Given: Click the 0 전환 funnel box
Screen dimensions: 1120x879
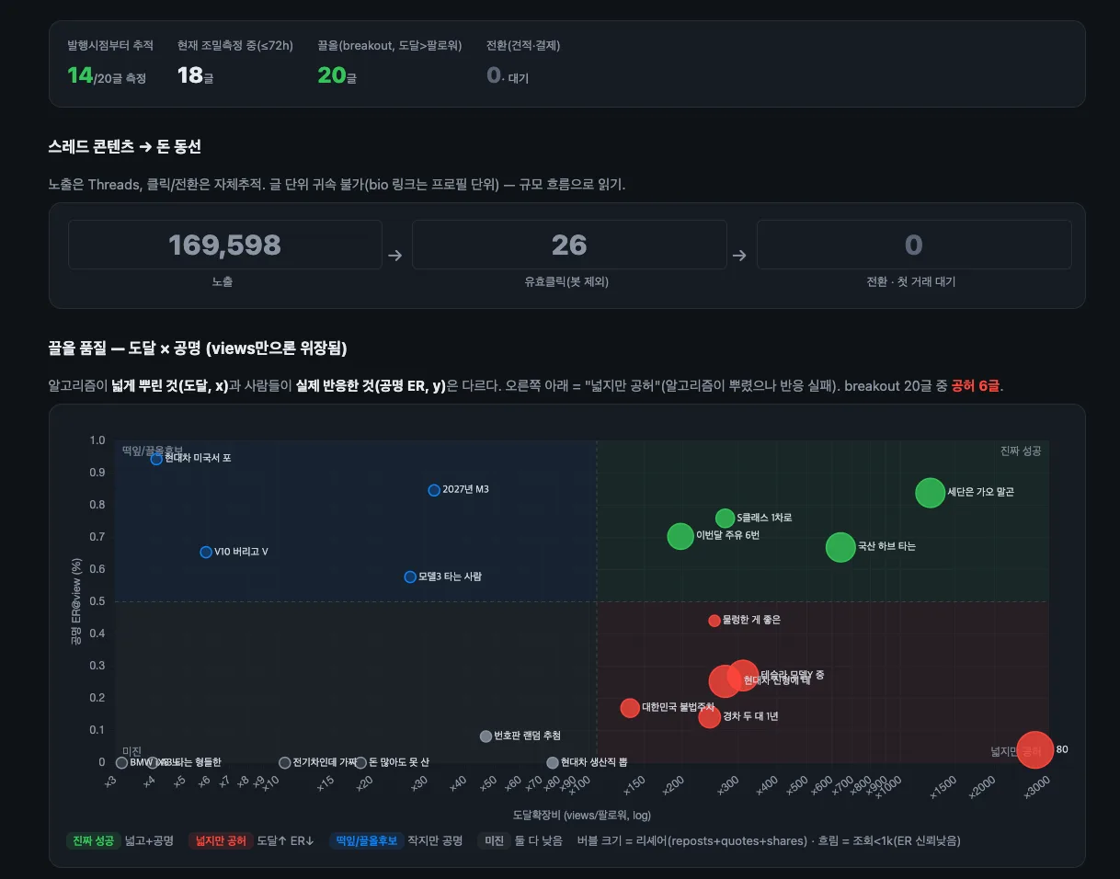Looking at the screenshot, I should (x=914, y=245).
